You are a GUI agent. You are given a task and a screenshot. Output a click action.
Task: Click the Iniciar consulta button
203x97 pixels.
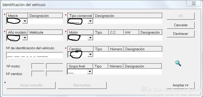click(31, 85)
